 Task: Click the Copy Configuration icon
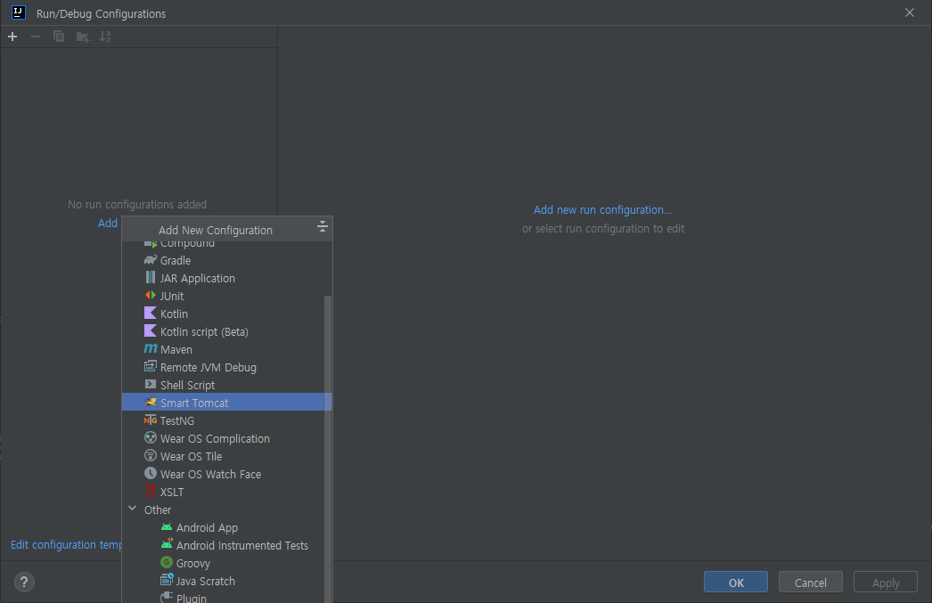tap(59, 37)
